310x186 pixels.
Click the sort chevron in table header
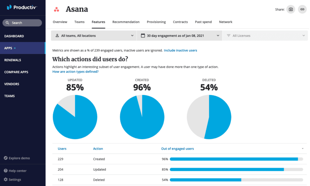pos(302,149)
